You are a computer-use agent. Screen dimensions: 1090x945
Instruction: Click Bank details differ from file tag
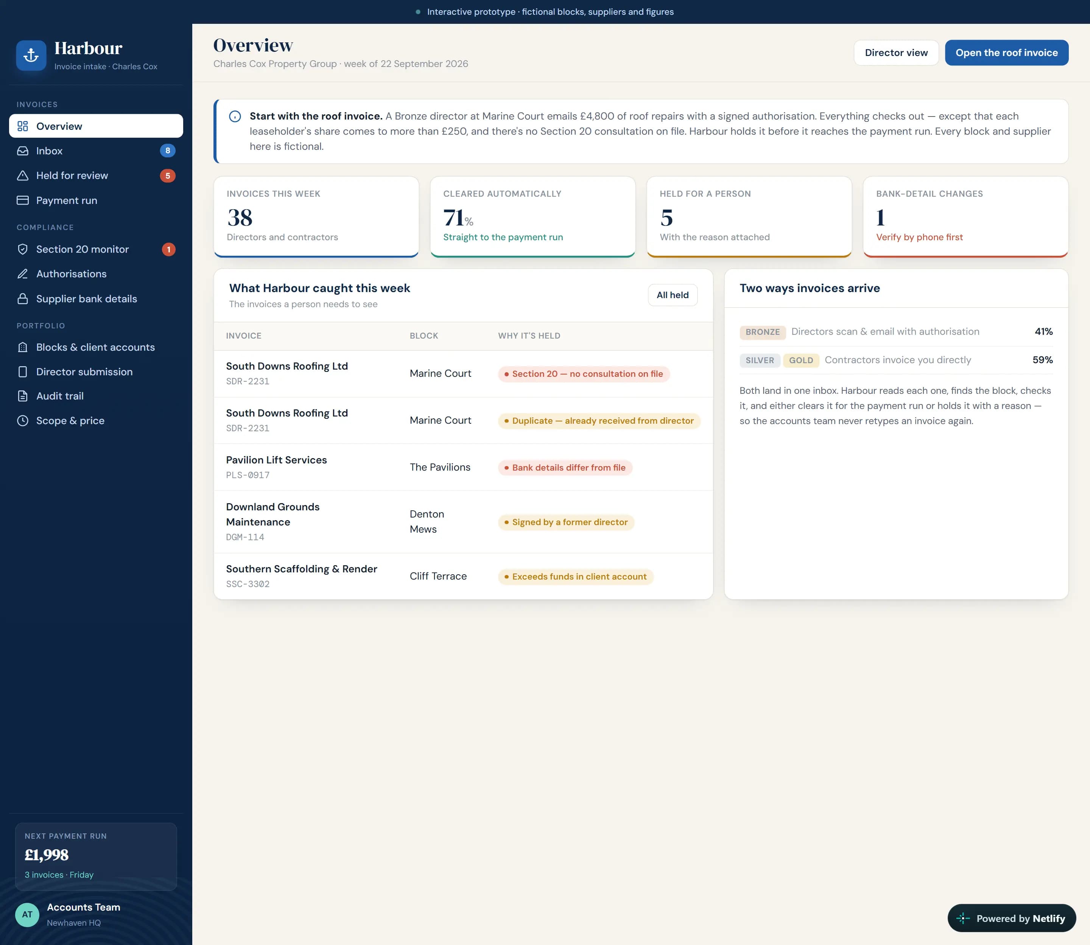565,468
